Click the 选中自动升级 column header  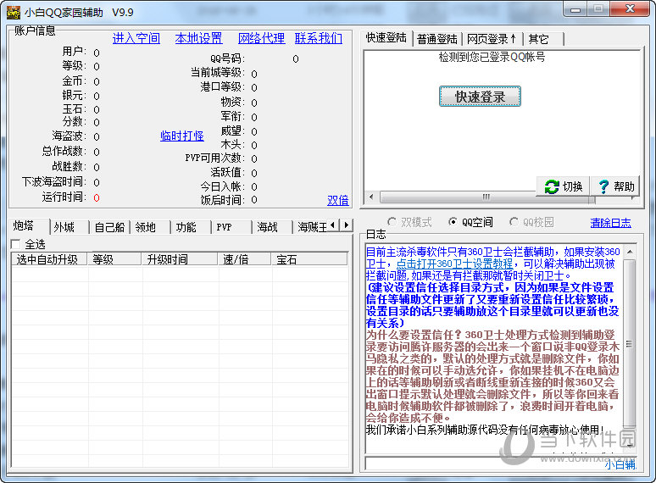49,259
